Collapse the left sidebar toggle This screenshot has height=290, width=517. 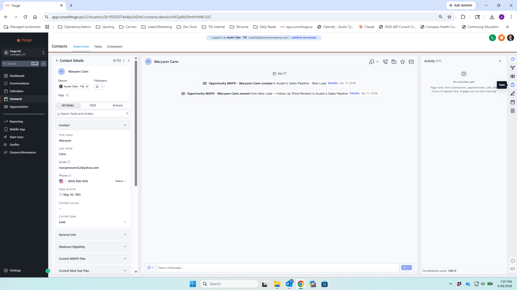(48, 271)
